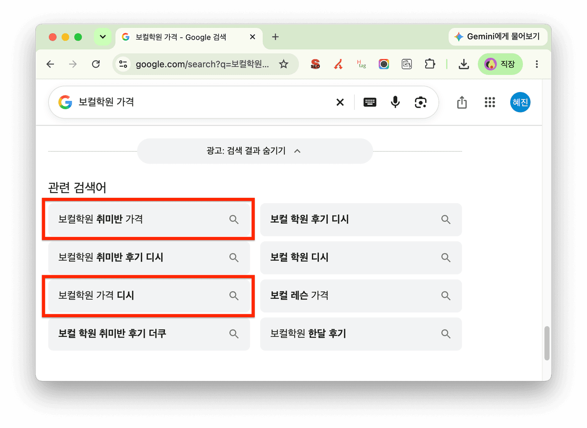The width and height of the screenshot is (587, 428).
Task: Start voice search with microphone
Action: click(395, 102)
